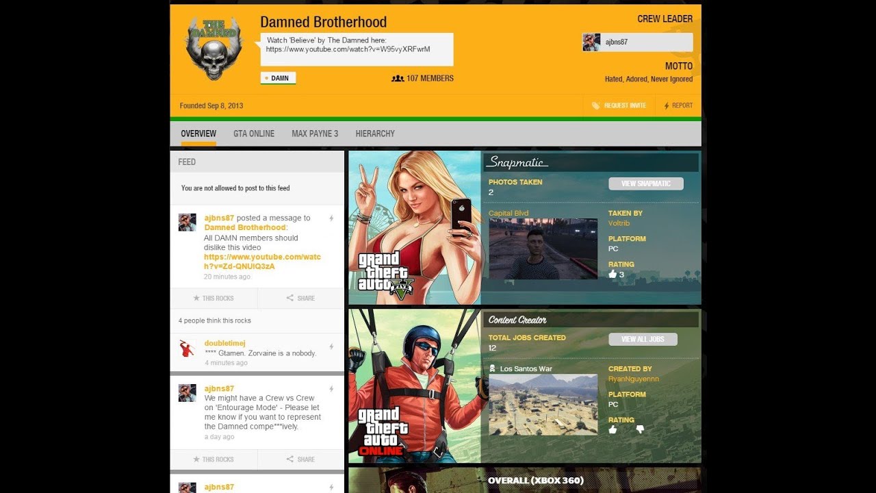Click 'Founded Sep 8, 2013' text
876x493 pixels.
pos(211,106)
